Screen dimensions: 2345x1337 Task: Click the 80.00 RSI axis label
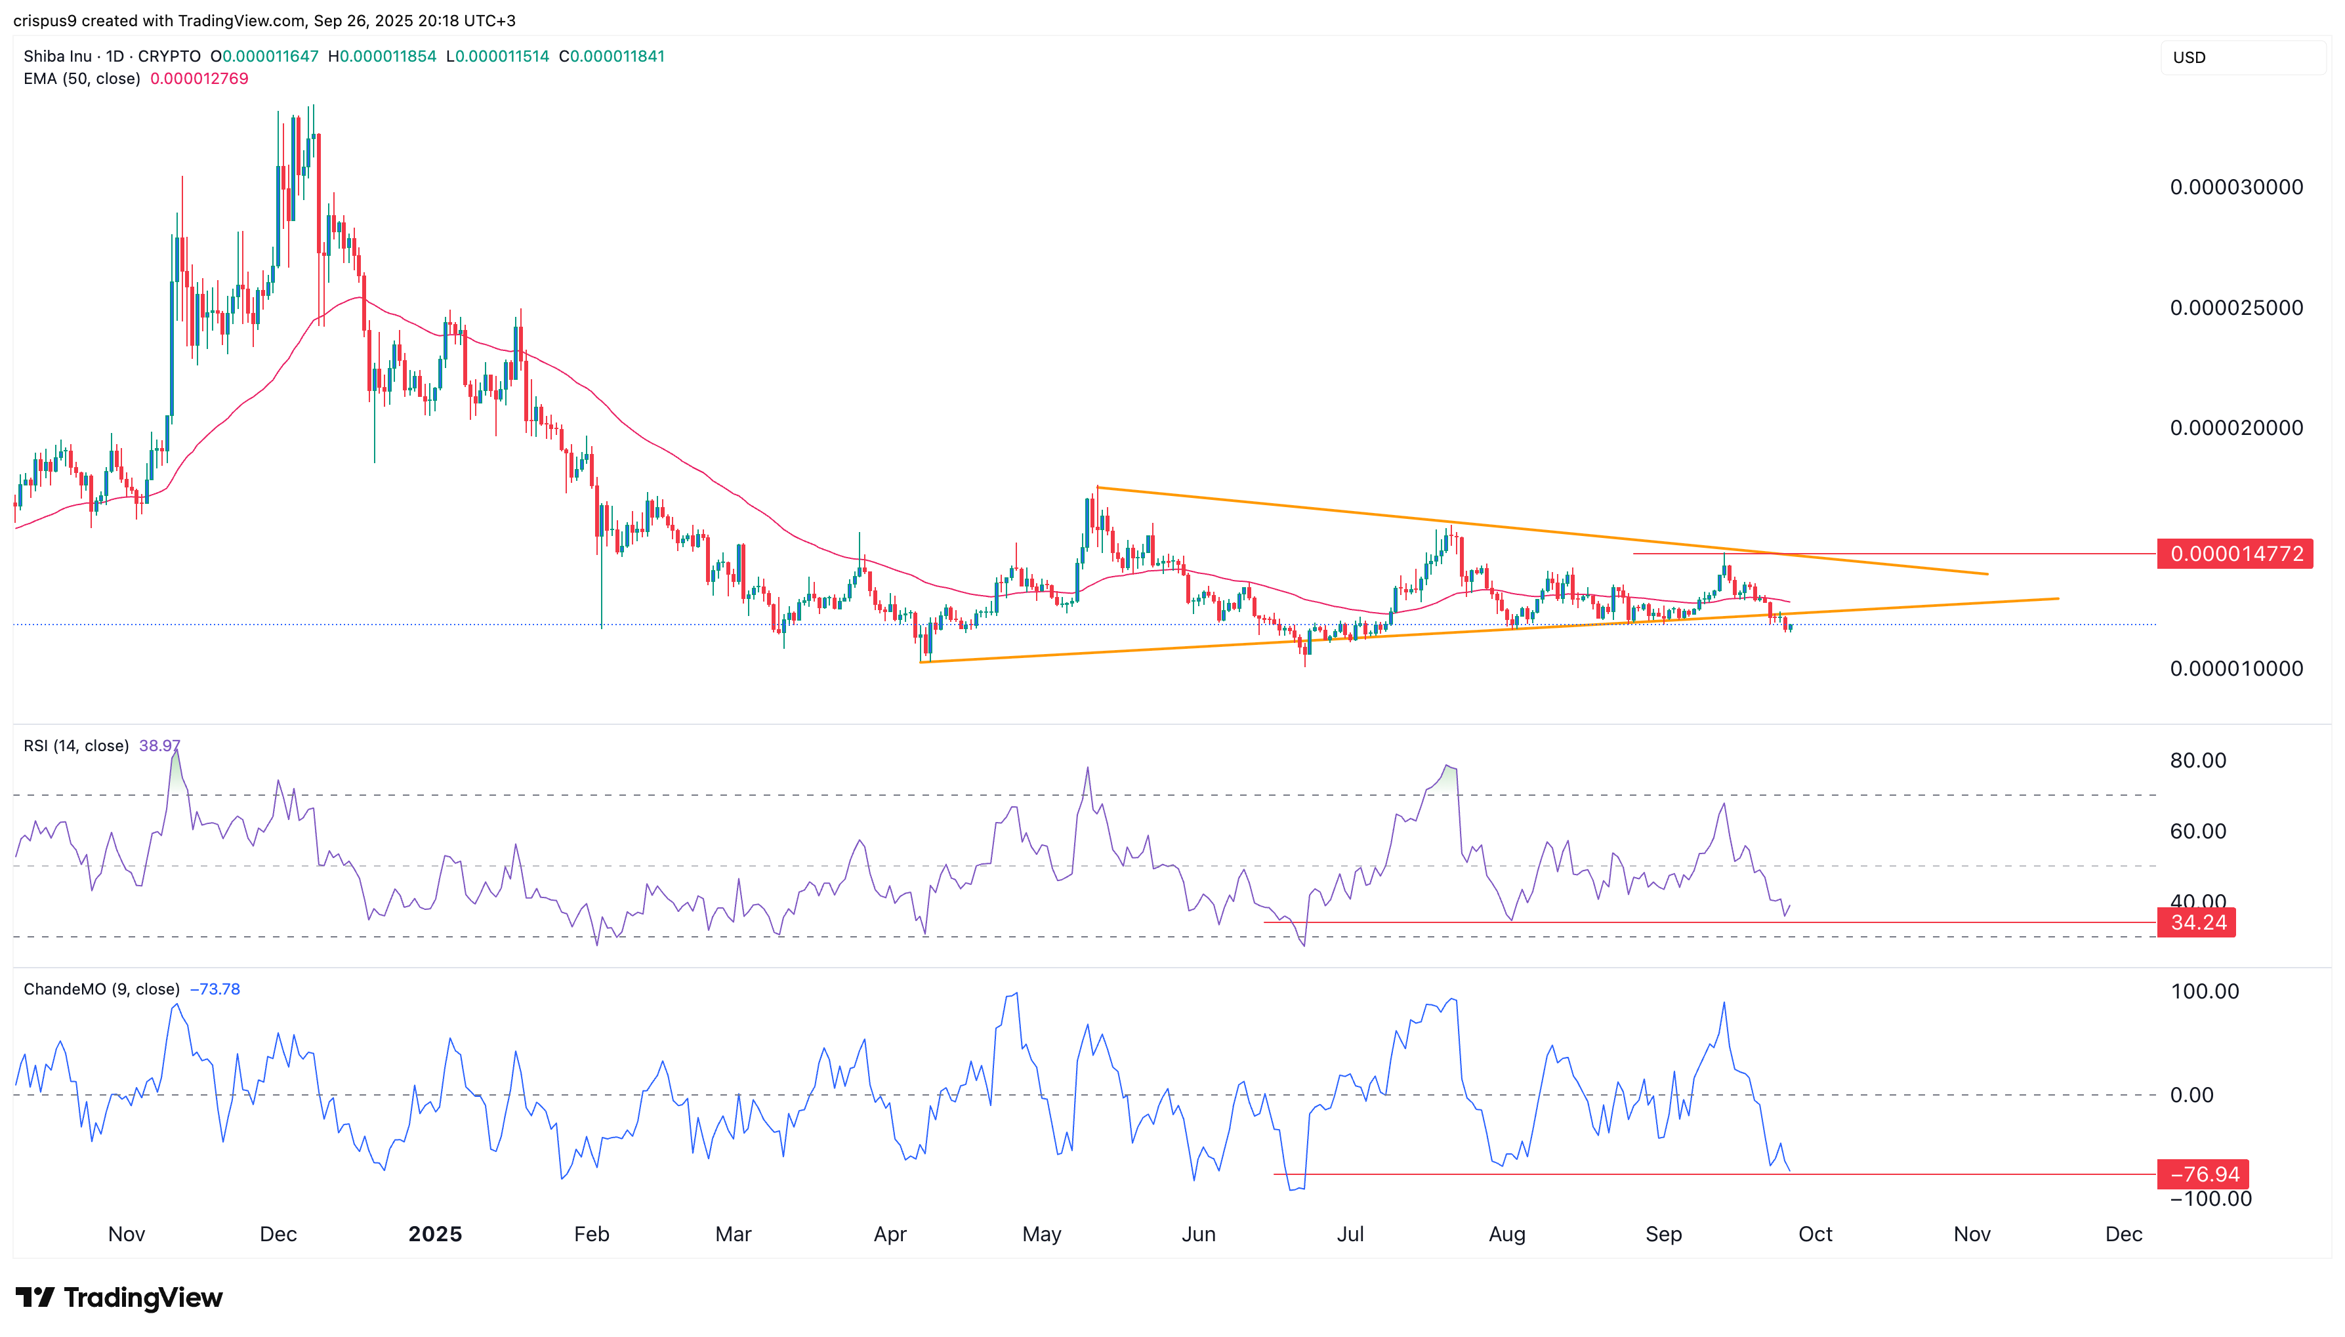2197,760
